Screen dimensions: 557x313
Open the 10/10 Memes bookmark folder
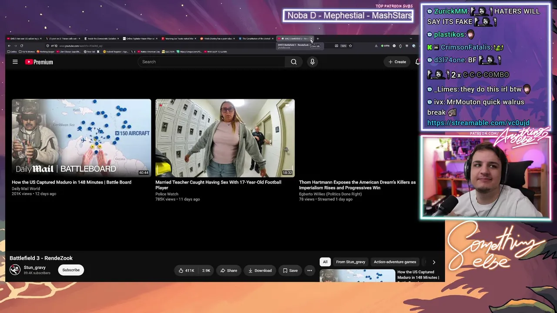(27, 52)
